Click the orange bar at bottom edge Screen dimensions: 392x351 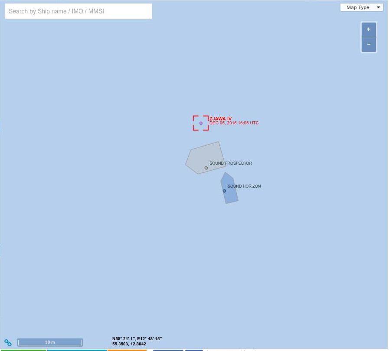point(127,350)
